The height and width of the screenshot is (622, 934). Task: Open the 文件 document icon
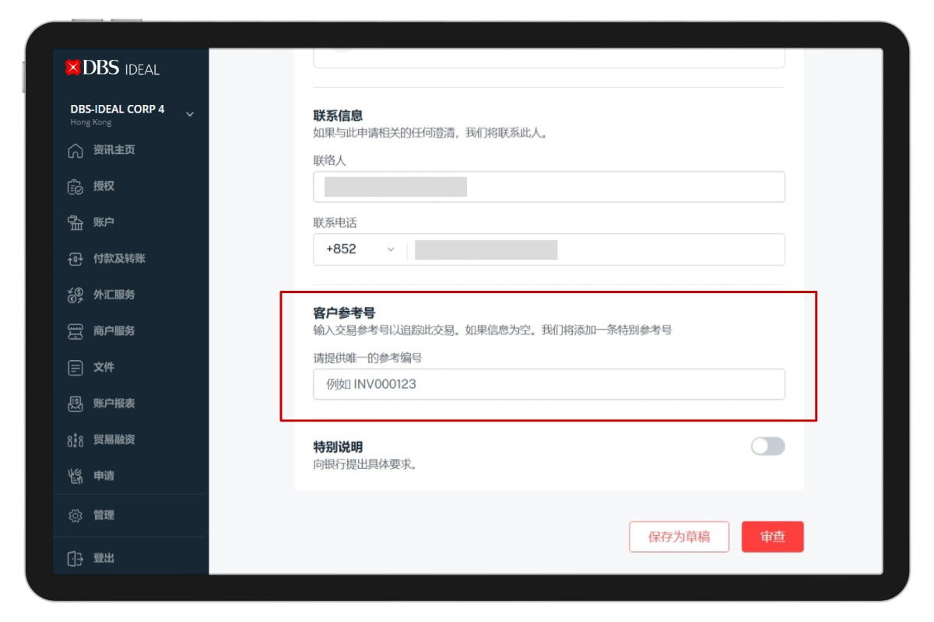75,368
